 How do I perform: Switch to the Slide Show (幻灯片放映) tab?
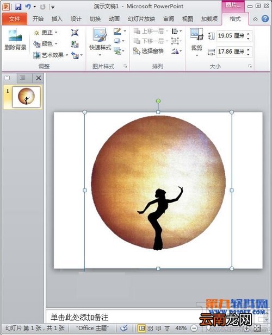141,19
